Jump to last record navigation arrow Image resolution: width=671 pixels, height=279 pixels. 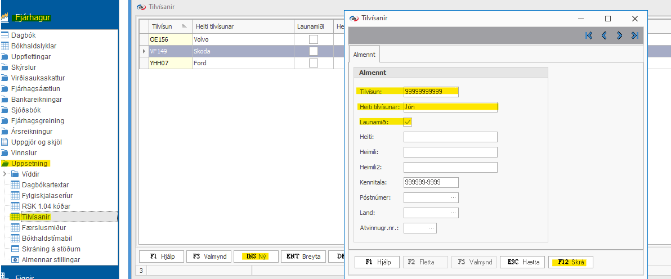634,35
